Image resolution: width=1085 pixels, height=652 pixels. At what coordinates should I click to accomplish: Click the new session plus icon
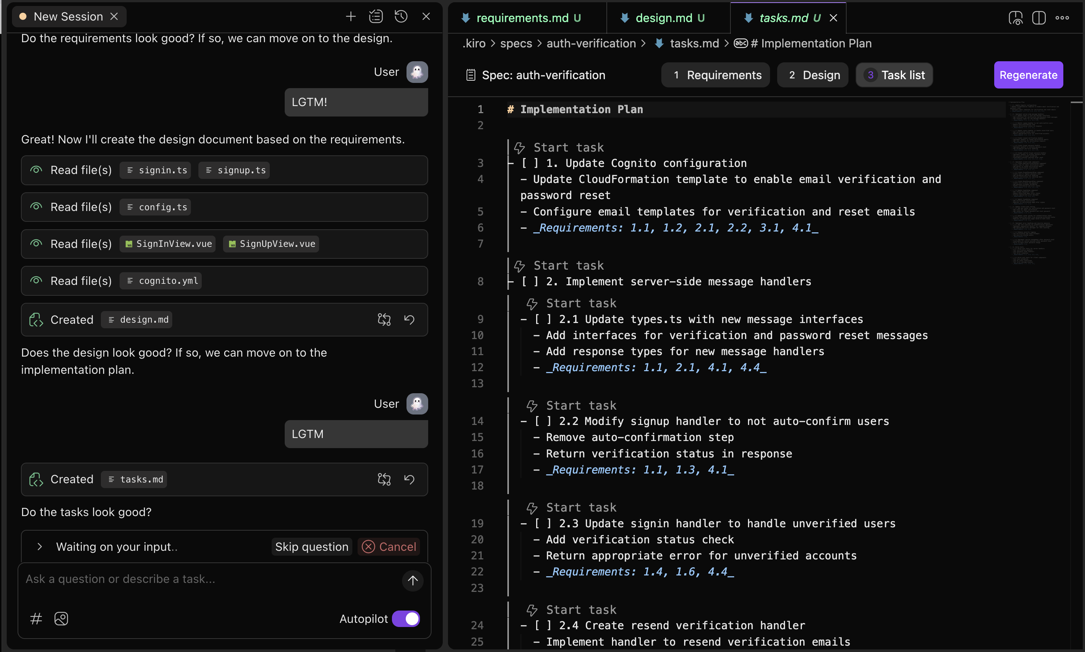350,17
